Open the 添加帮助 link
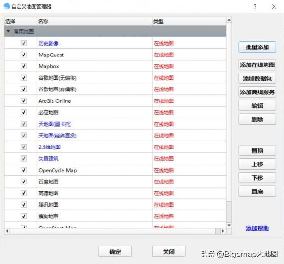This screenshot has width=284, height=264. (257, 228)
